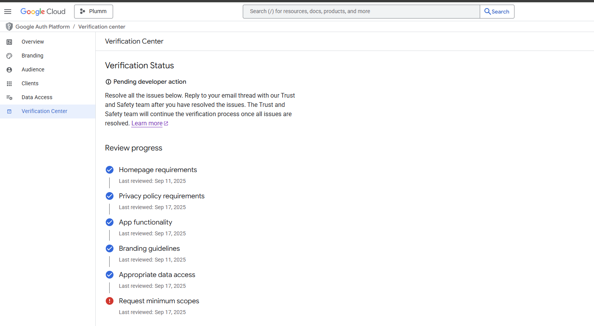
Task: Select Privacy policy requirements step
Action: tap(162, 196)
